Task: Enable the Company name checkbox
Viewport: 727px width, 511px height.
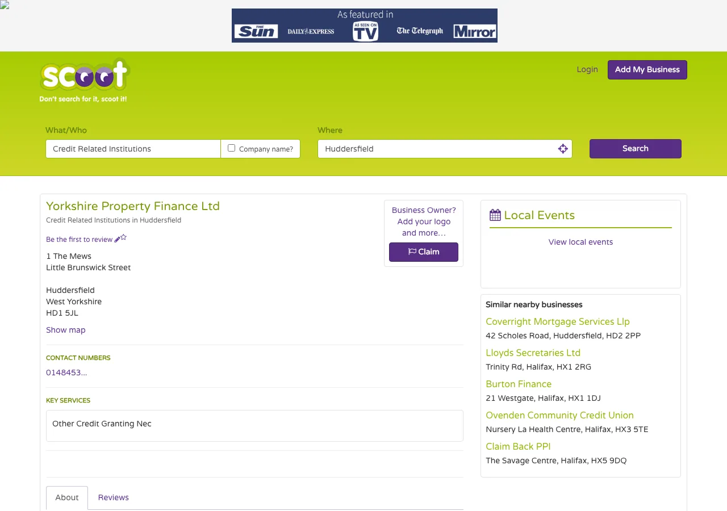Action: [x=231, y=148]
